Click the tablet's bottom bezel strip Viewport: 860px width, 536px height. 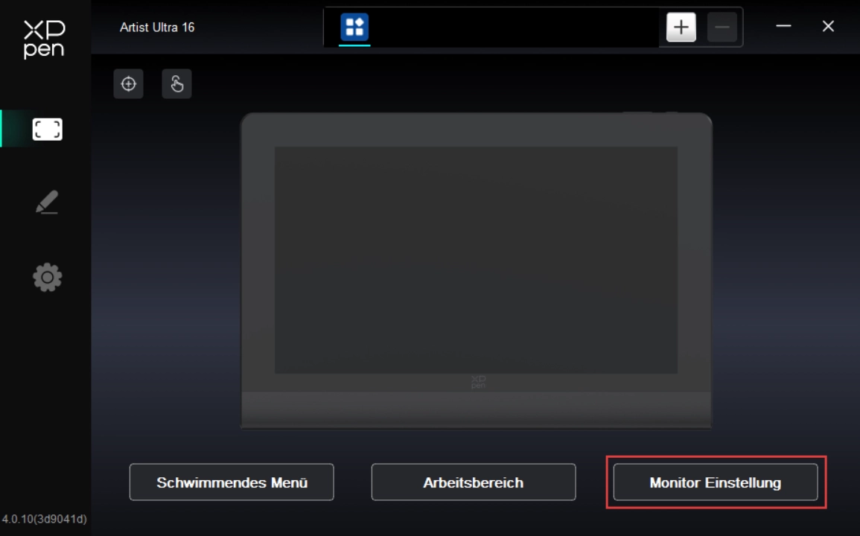coord(476,409)
